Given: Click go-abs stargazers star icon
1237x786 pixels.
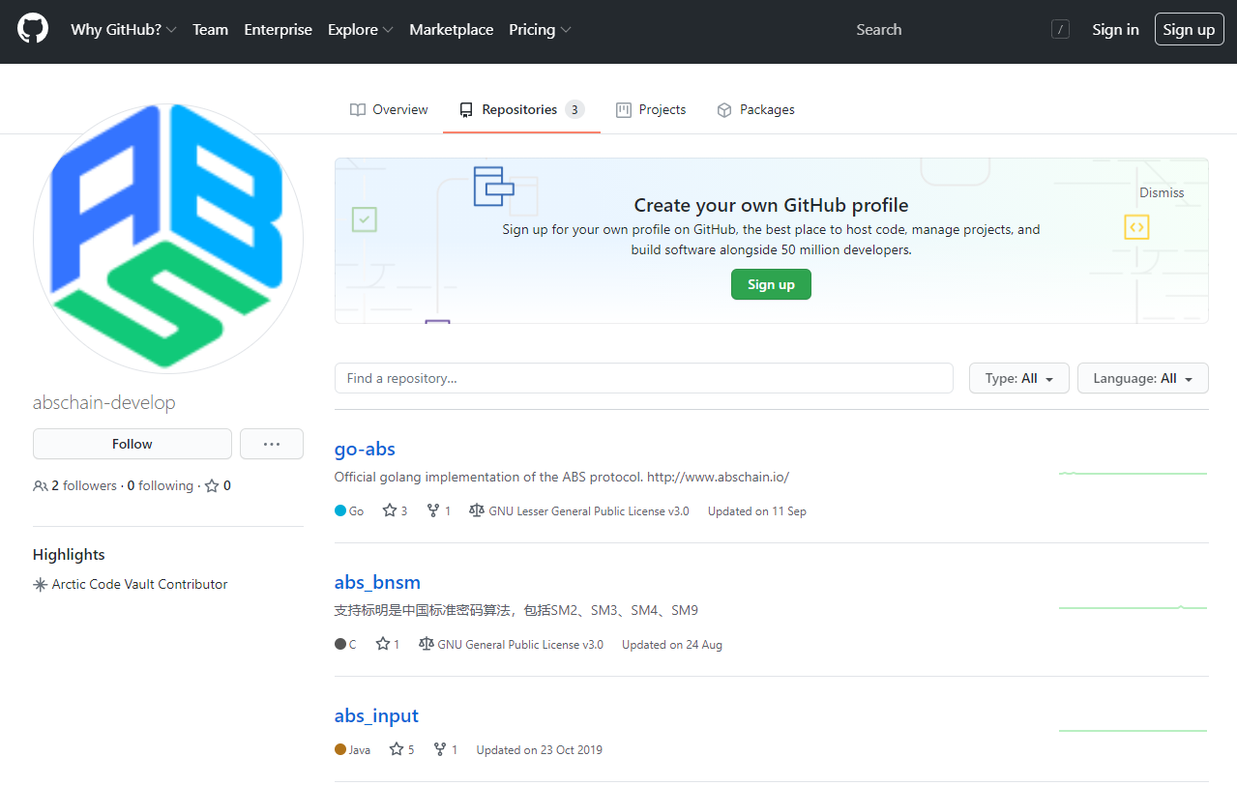Looking at the screenshot, I should 390,510.
